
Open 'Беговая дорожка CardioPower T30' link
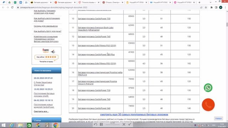[x=94, y=90]
